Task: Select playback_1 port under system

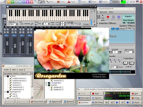Action: (58, 87)
